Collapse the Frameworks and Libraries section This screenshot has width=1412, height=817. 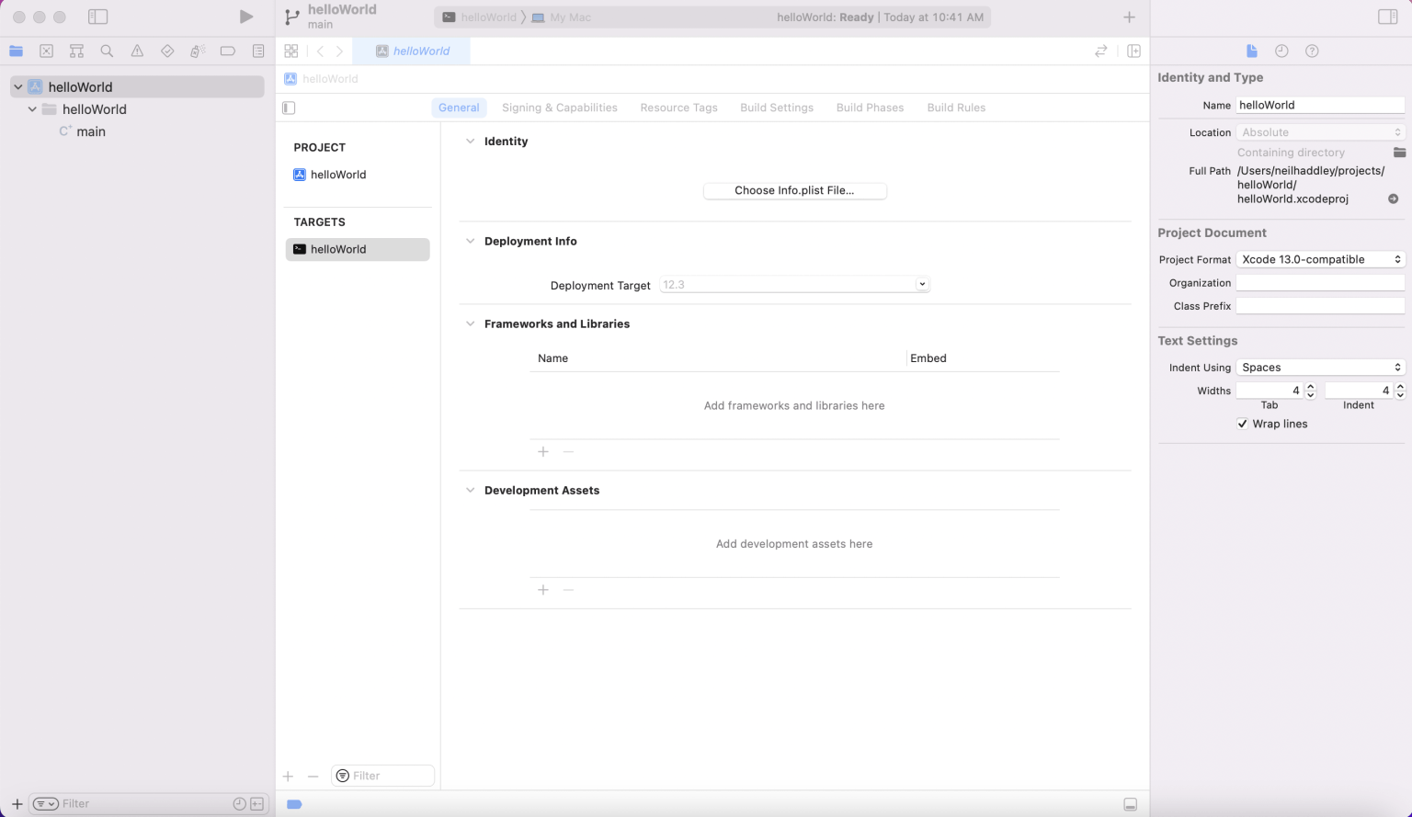coord(470,324)
